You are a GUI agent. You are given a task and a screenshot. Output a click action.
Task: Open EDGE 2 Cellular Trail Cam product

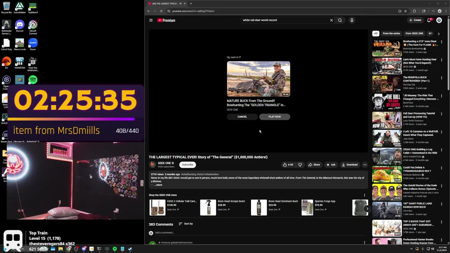click(173, 207)
